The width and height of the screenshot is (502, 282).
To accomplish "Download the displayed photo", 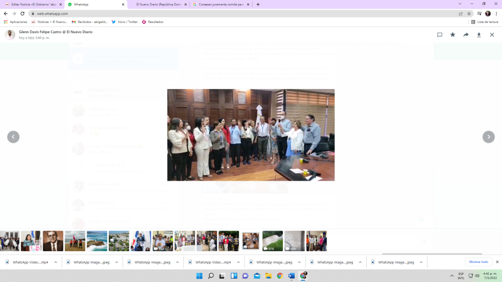I will point(479,35).
